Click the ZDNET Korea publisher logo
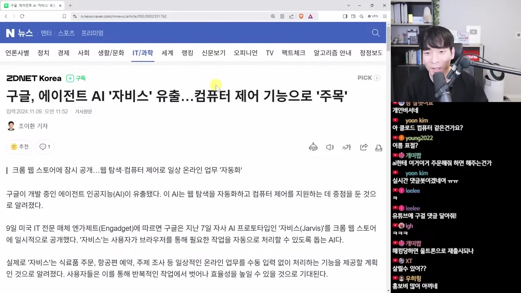 click(x=34, y=78)
